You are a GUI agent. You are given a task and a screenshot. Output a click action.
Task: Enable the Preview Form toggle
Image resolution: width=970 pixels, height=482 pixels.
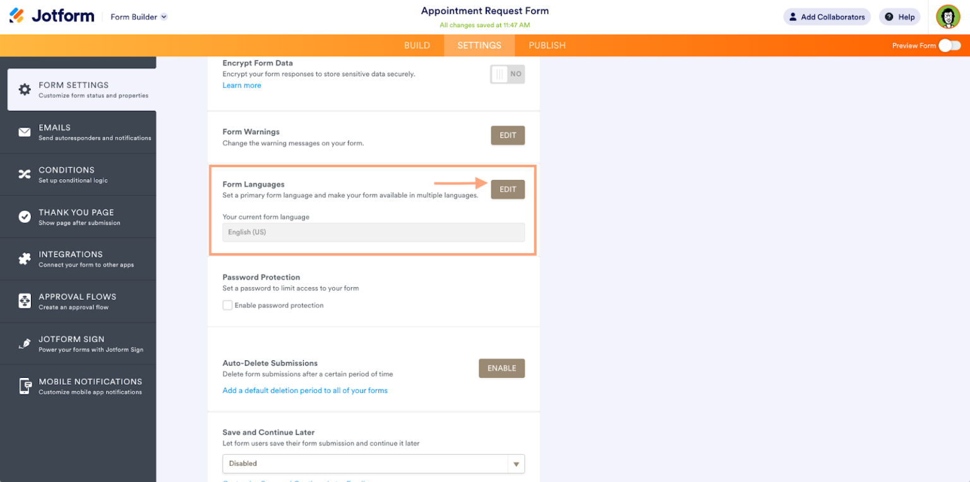[949, 45]
